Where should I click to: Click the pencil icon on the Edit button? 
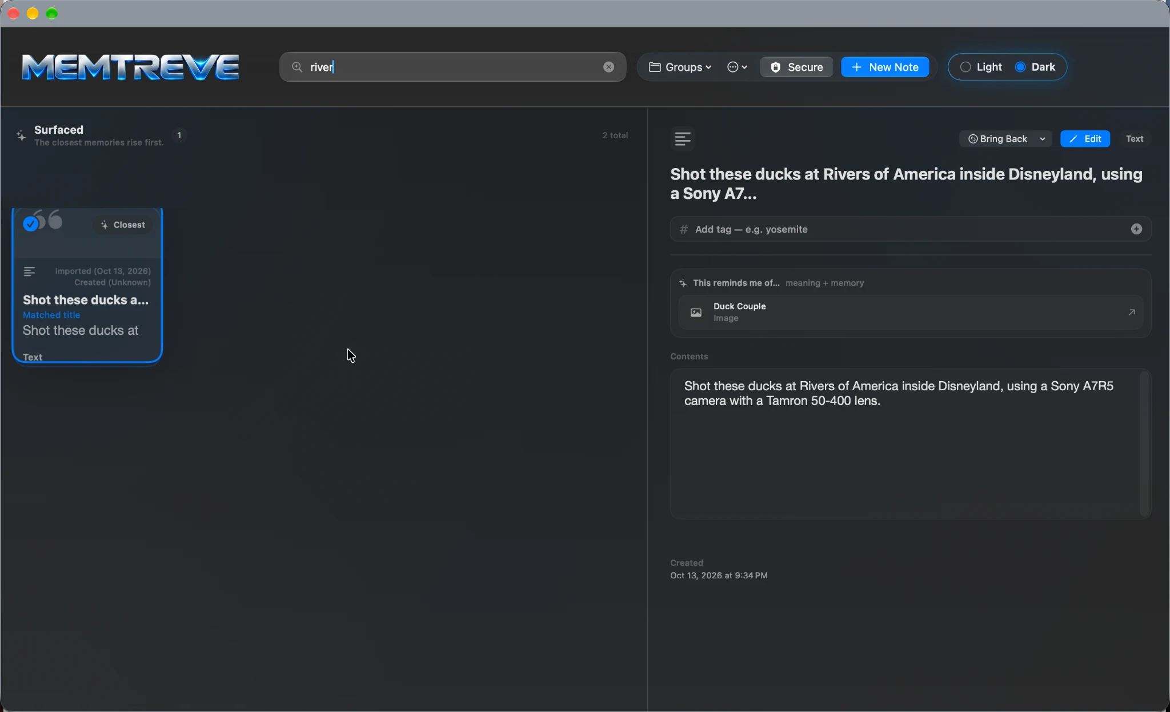1073,139
